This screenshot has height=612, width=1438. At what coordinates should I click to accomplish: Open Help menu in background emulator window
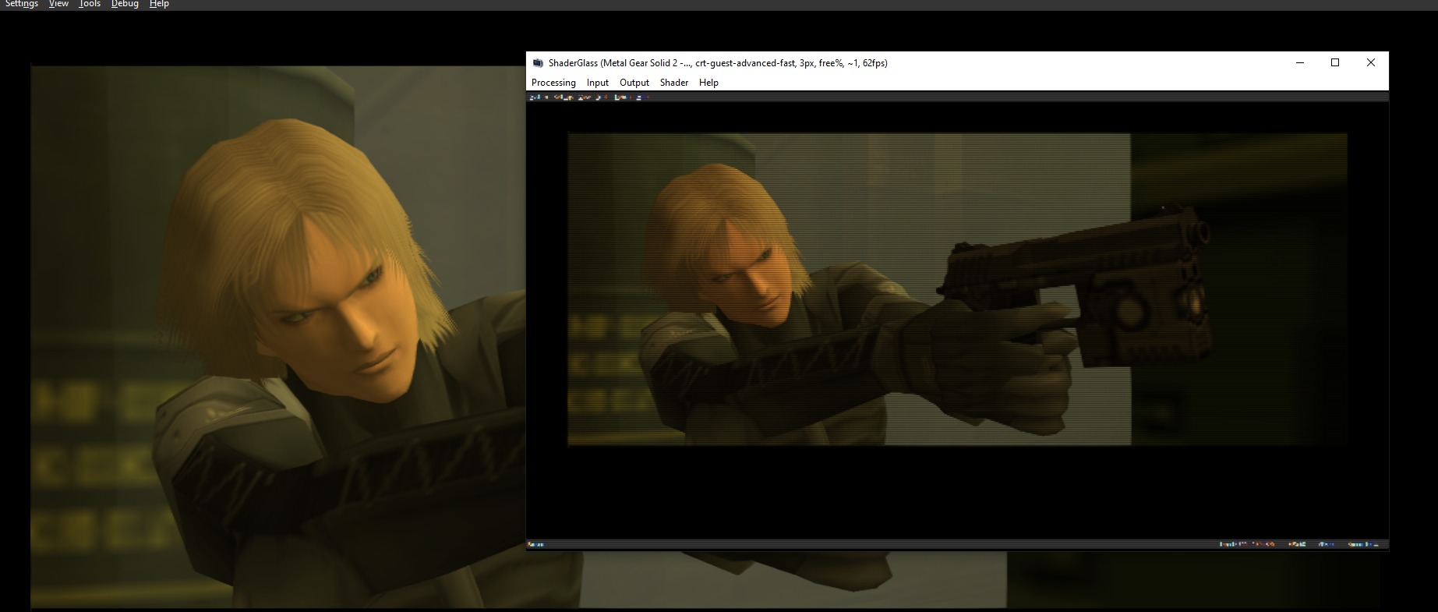[159, 4]
